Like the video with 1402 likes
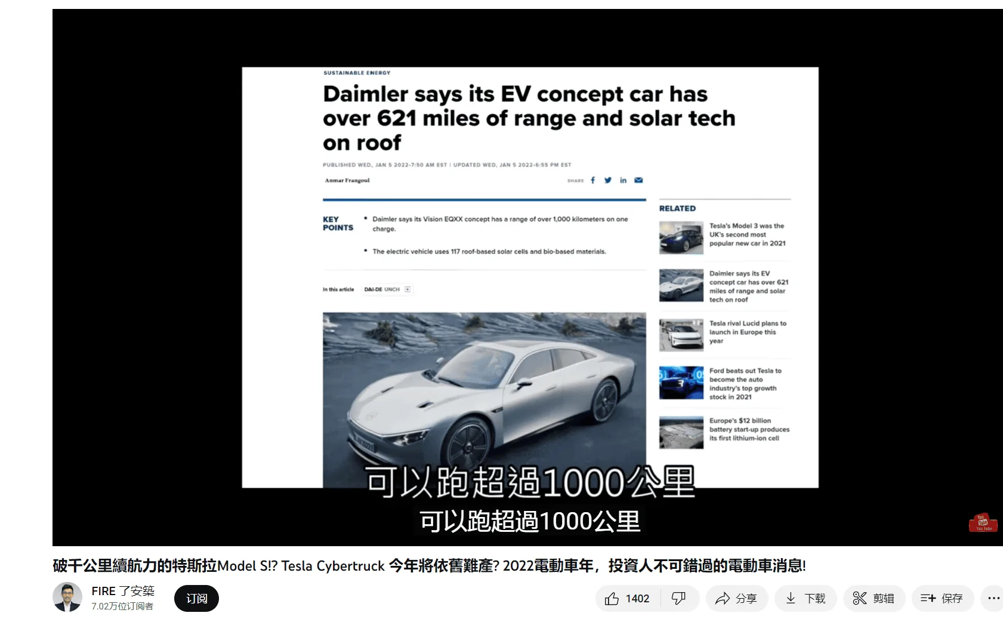Image resolution: width=1003 pixels, height=622 pixels. [627, 599]
